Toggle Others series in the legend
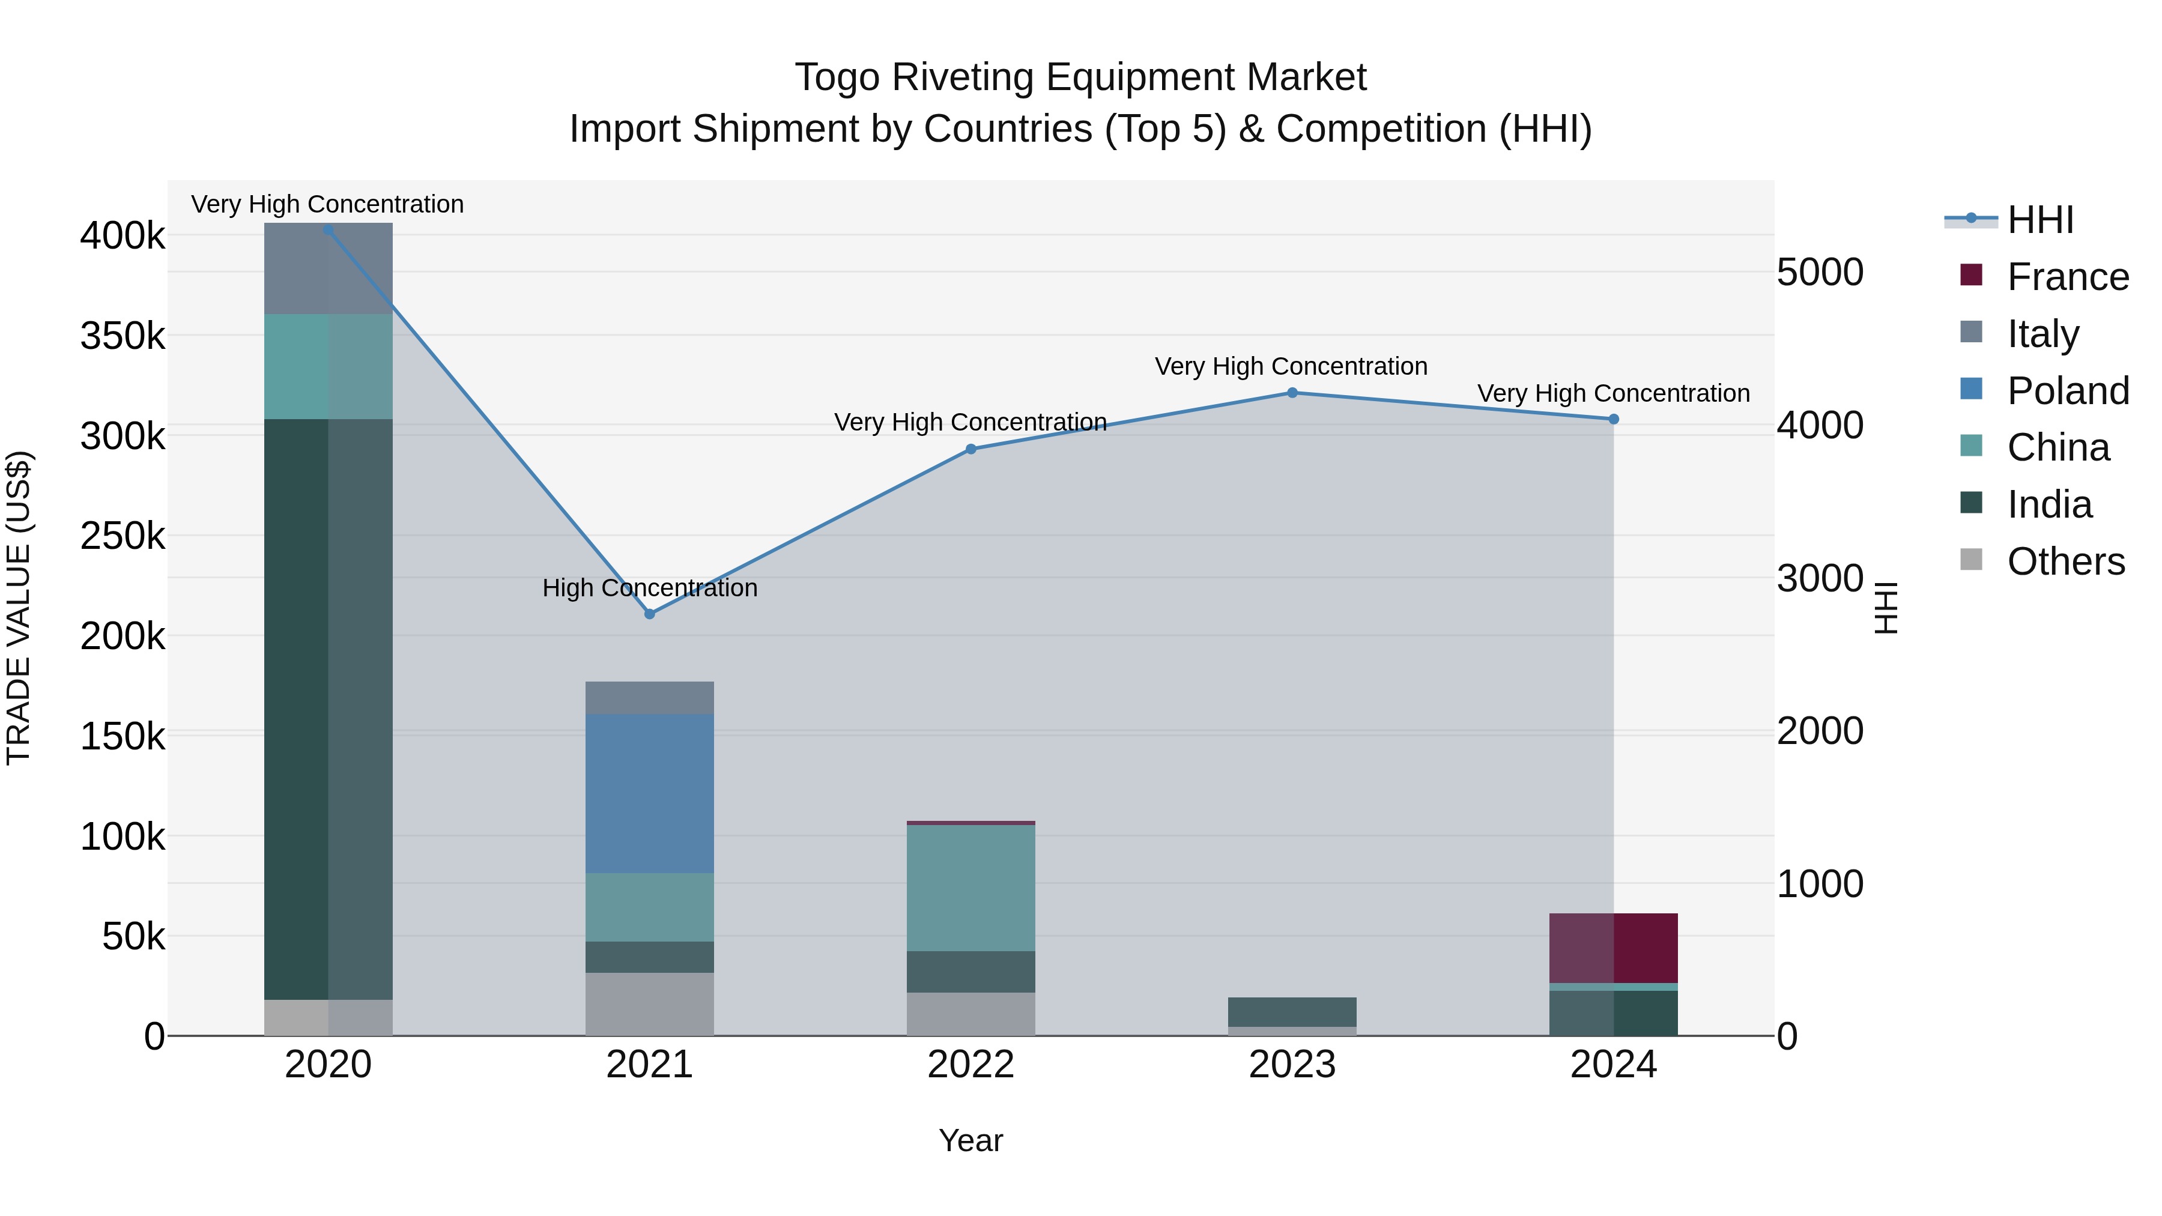This screenshot has height=1216, width=2162. (2042, 561)
